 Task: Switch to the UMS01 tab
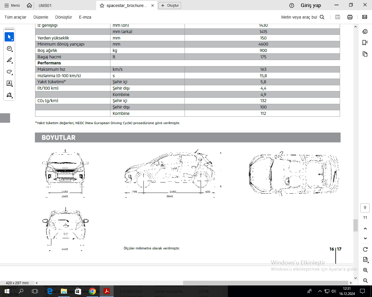45,6
